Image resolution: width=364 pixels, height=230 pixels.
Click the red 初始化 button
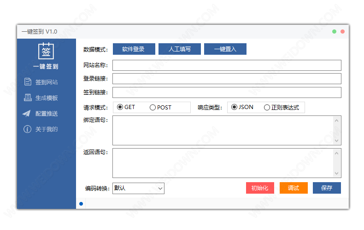pyautogui.click(x=260, y=188)
